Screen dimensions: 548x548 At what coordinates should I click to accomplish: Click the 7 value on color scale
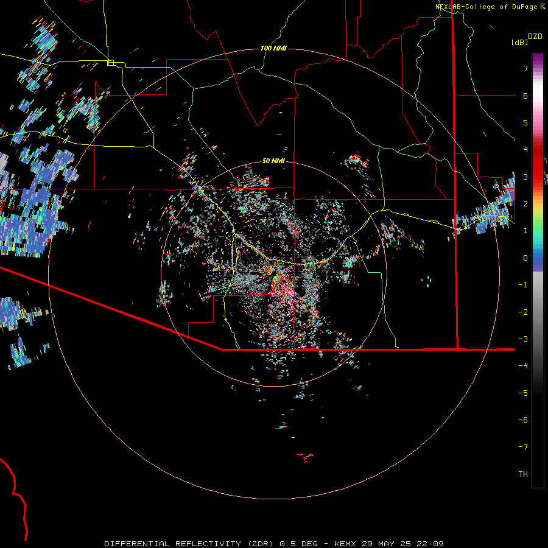coord(525,68)
